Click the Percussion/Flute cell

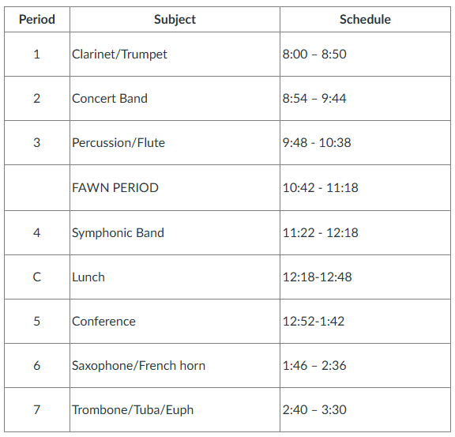click(175, 142)
